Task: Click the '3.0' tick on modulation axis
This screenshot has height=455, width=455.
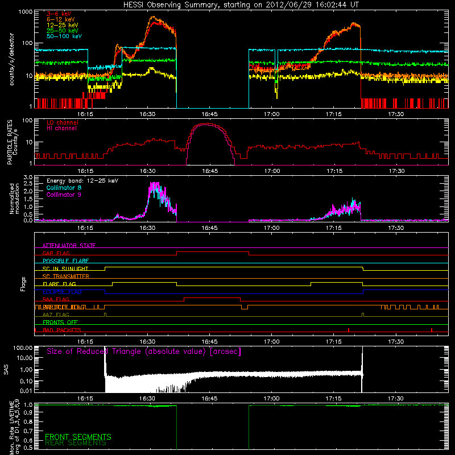Action: 28,177
